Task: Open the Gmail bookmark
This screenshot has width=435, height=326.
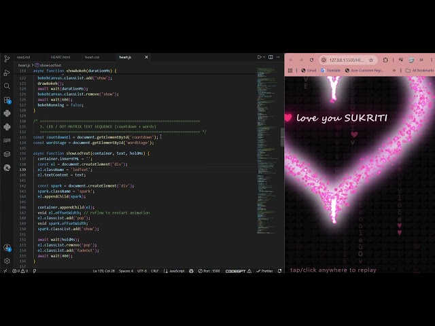Action: (x=309, y=71)
